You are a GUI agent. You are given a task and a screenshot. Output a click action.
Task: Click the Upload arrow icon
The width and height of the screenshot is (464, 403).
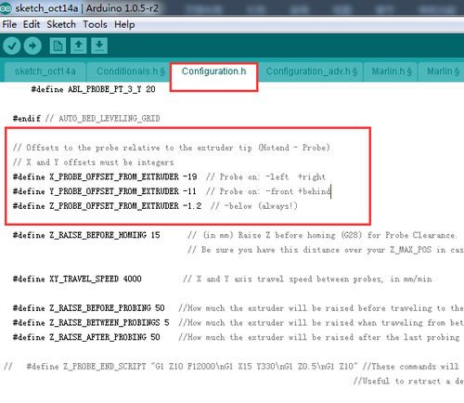click(32, 45)
